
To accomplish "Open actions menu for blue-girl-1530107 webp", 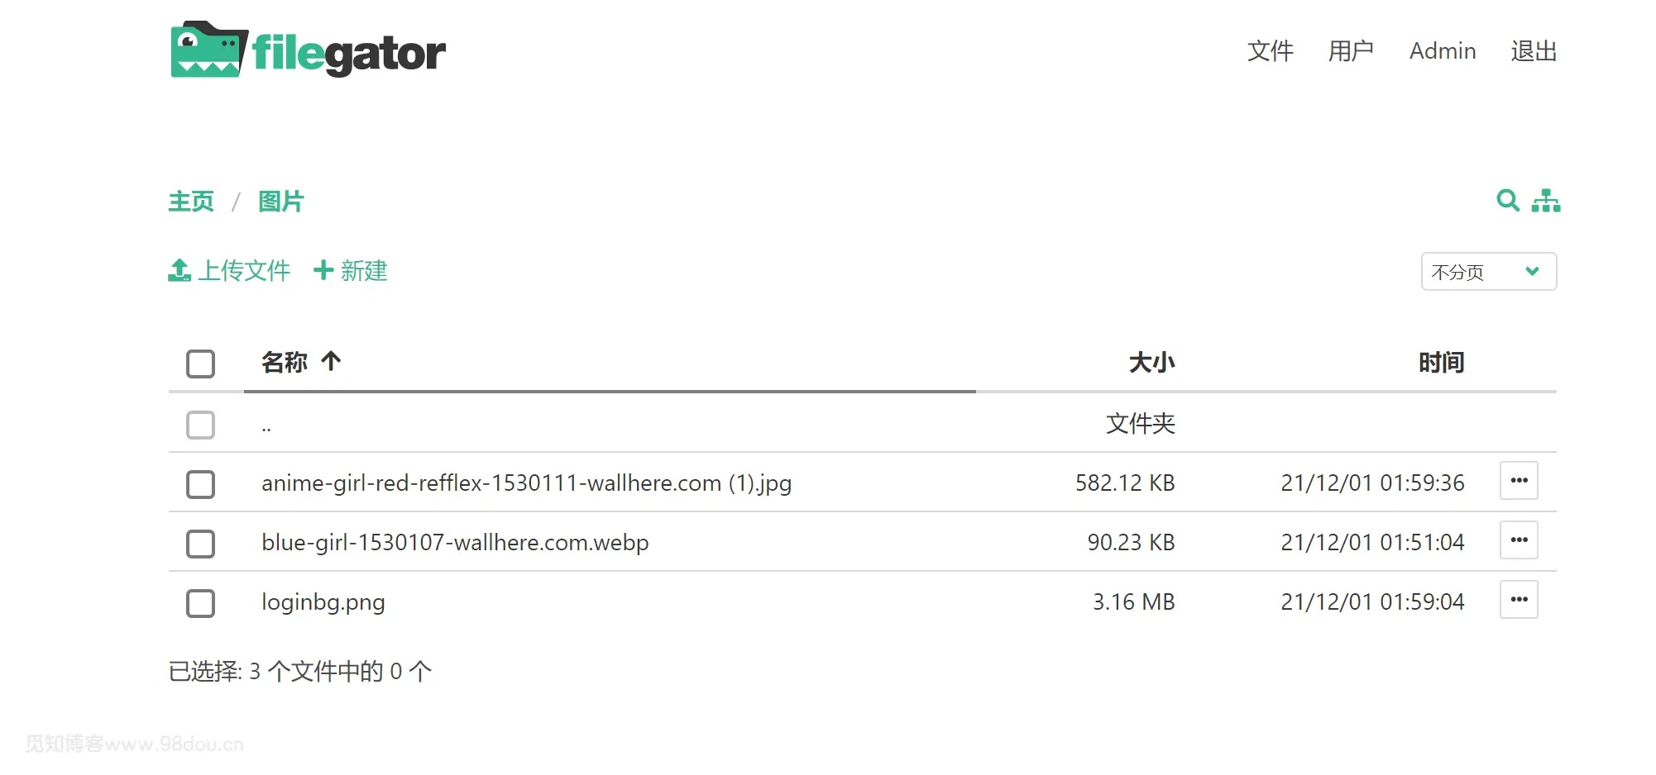I will (x=1518, y=540).
